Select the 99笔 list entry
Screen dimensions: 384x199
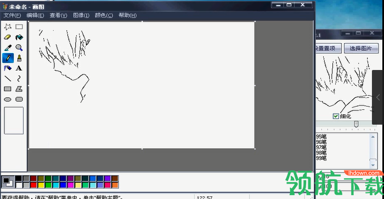pyautogui.click(x=321, y=158)
